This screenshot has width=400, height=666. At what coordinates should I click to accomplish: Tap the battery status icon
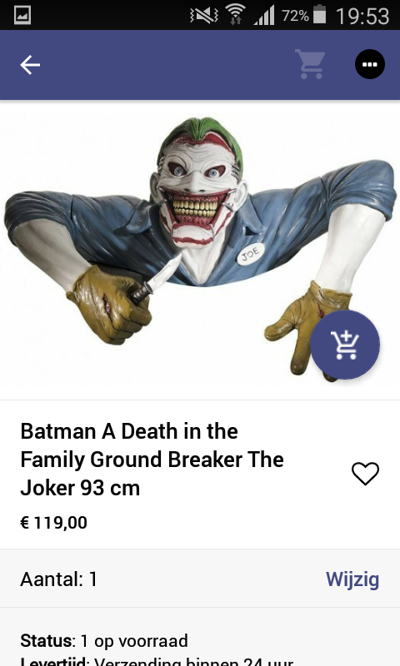pyautogui.click(x=320, y=15)
